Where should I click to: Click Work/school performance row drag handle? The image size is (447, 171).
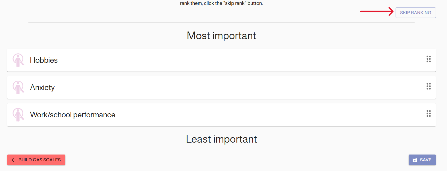[429, 114]
